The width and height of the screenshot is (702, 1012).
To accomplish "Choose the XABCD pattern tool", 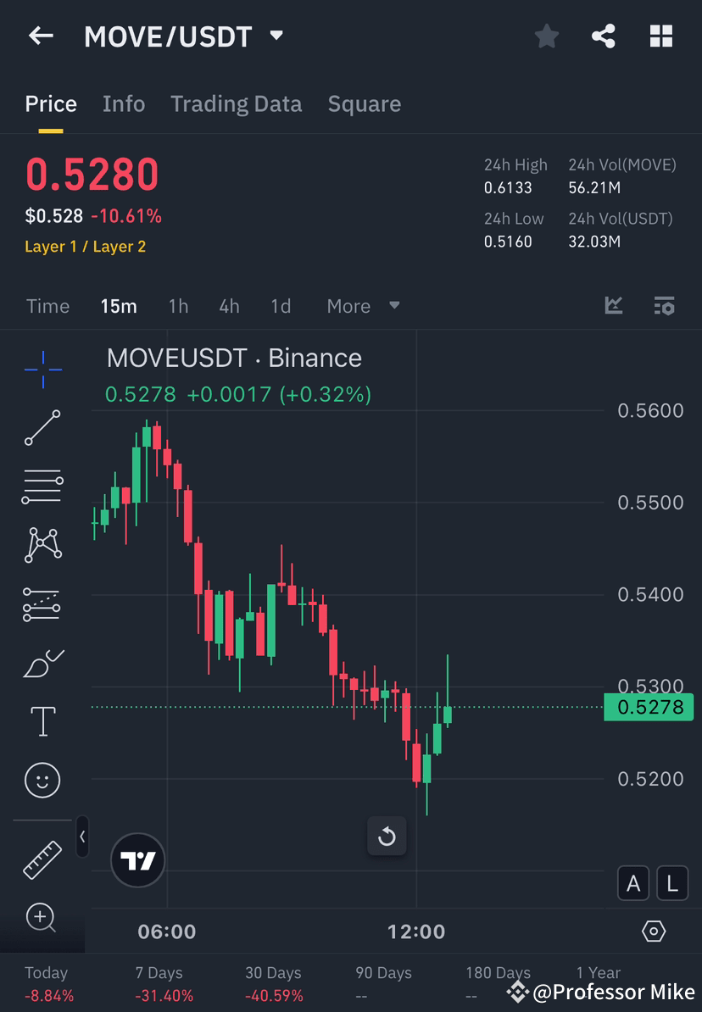I will (42, 545).
